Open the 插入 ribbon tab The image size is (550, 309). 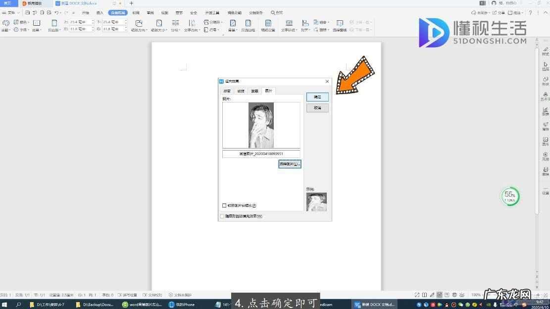point(100,12)
